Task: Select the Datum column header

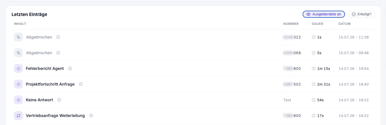Action: pyautogui.click(x=344, y=24)
